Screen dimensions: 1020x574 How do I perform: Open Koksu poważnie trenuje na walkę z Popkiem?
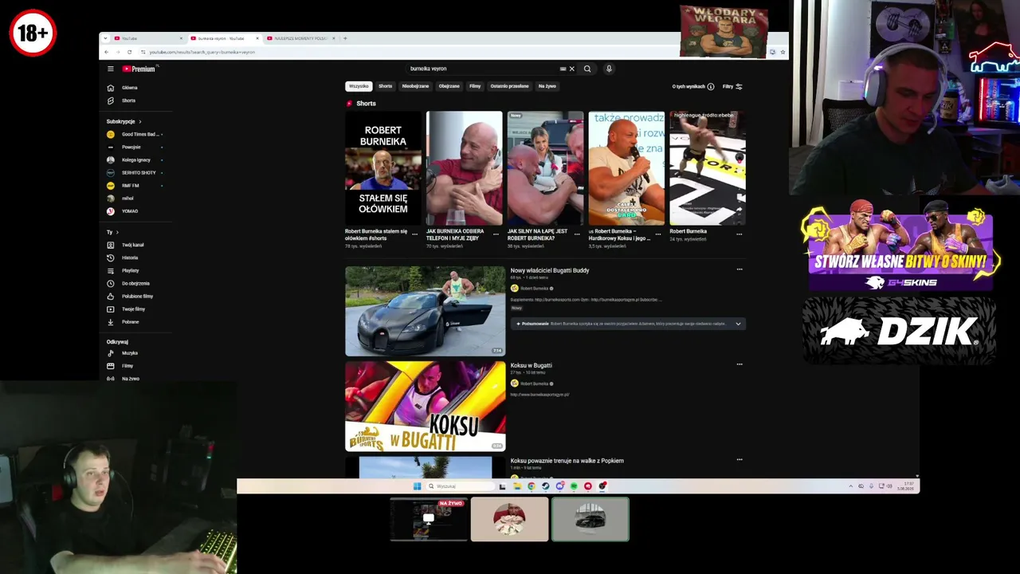(x=567, y=460)
